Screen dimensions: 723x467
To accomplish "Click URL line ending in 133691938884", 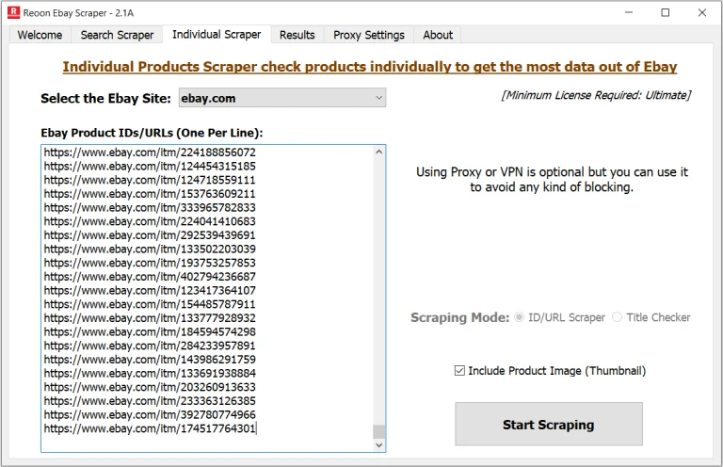I will 150,374.
